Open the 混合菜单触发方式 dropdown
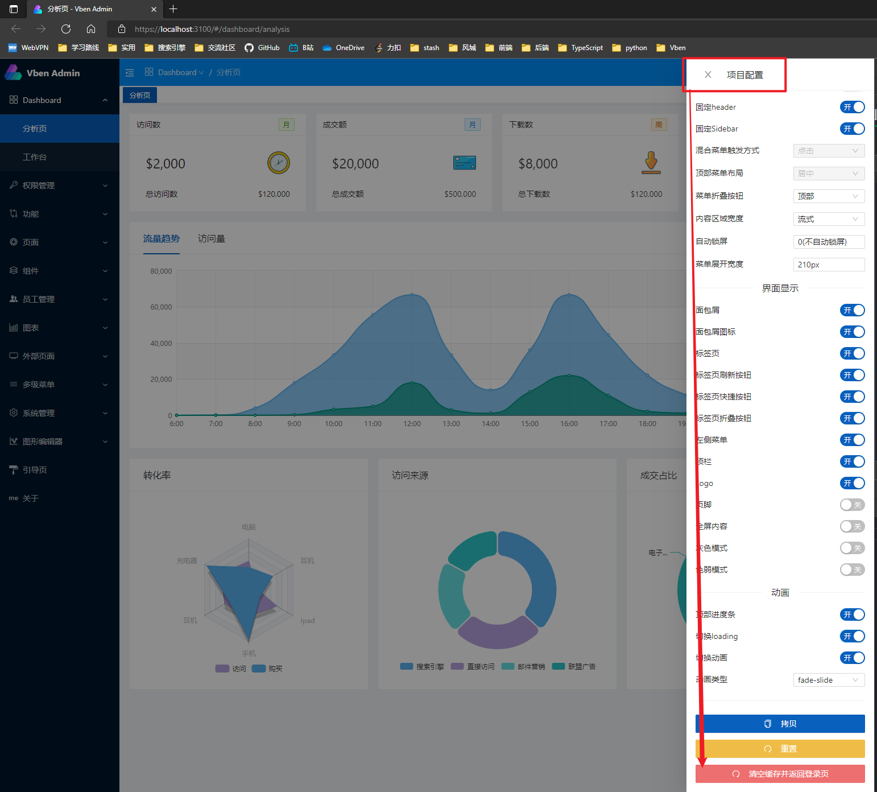The image size is (877, 792). click(829, 151)
